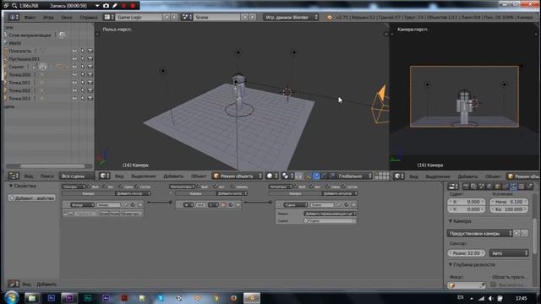The width and height of the screenshot is (541, 304).
Task: Click the sensor size 32.00 field
Action: coord(466,253)
